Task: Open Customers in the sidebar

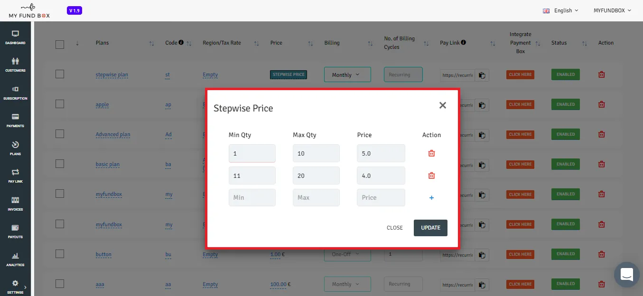Action: [x=15, y=65]
